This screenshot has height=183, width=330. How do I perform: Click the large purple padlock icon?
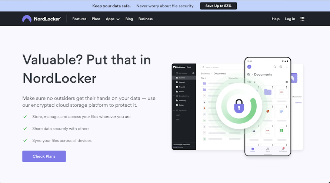pyautogui.click(x=239, y=106)
